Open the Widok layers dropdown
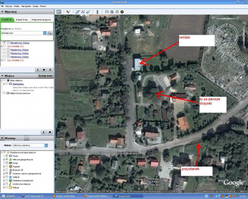 point(46,145)
